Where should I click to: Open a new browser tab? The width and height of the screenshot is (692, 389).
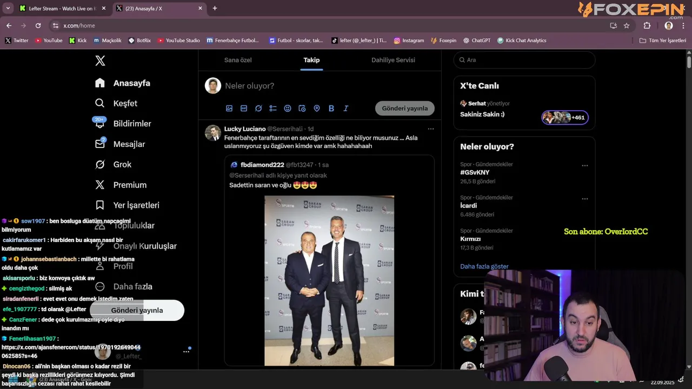[215, 8]
